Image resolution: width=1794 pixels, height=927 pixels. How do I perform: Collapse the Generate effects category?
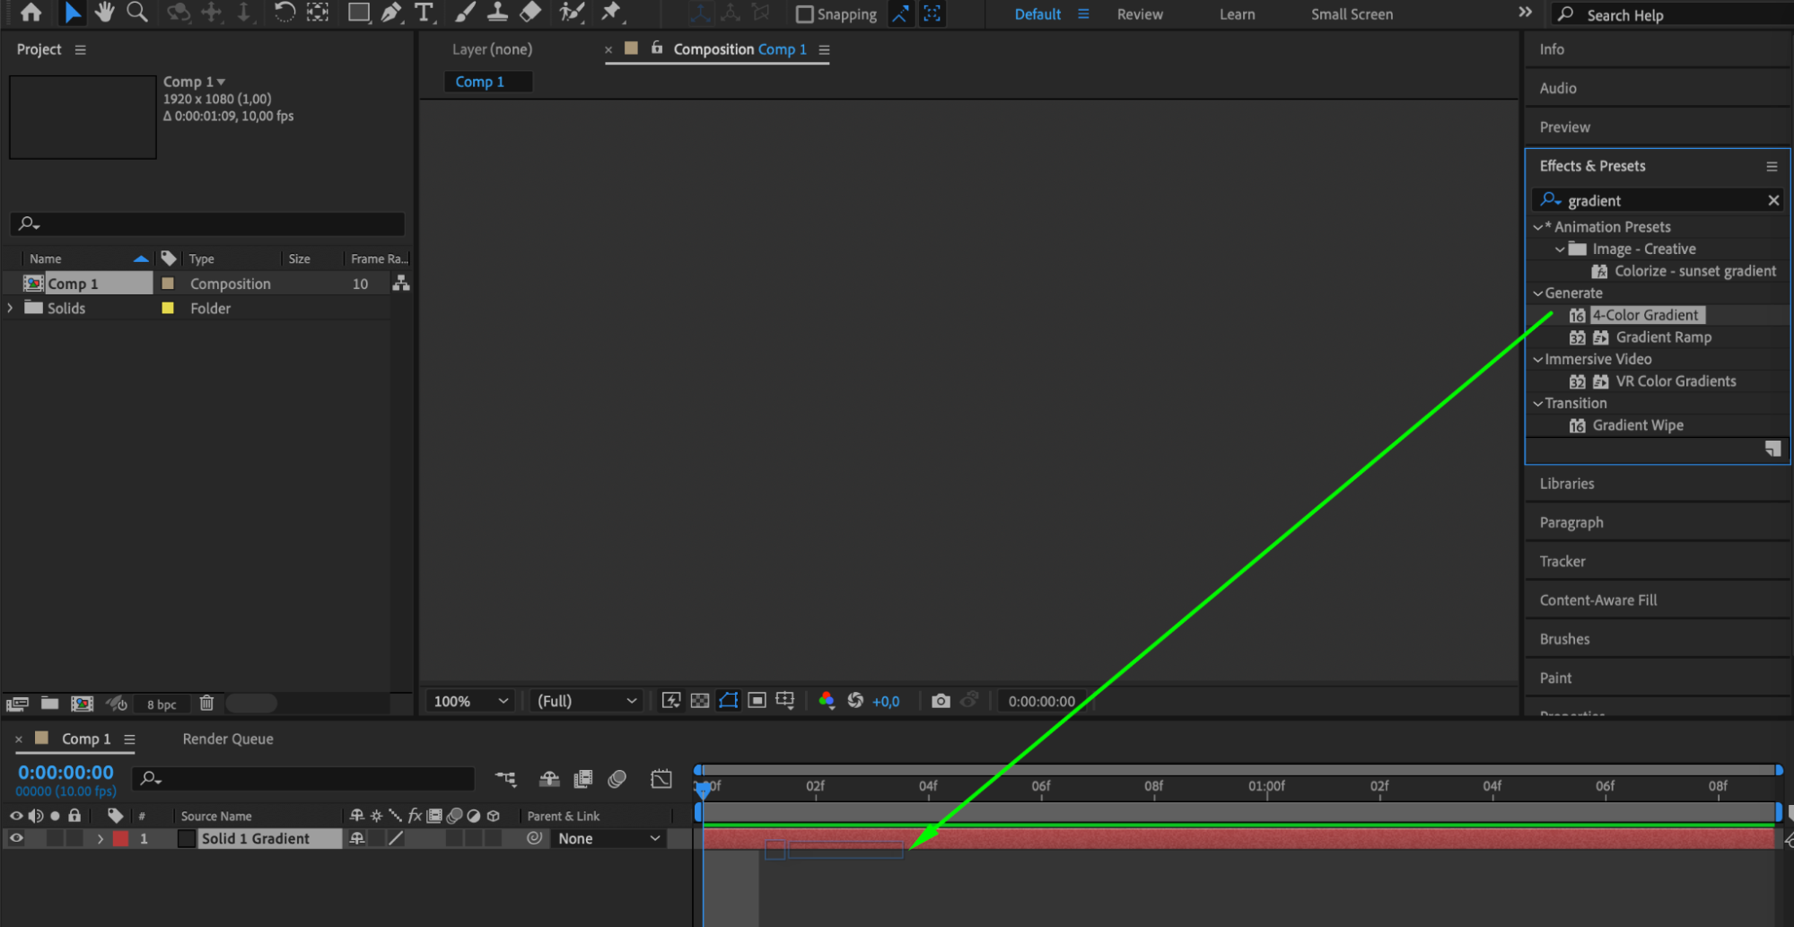pyautogui.click(x=1538, y=293)
